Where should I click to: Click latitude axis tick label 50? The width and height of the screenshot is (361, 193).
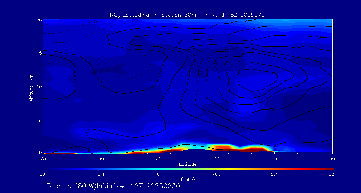[x=332, y=159]
